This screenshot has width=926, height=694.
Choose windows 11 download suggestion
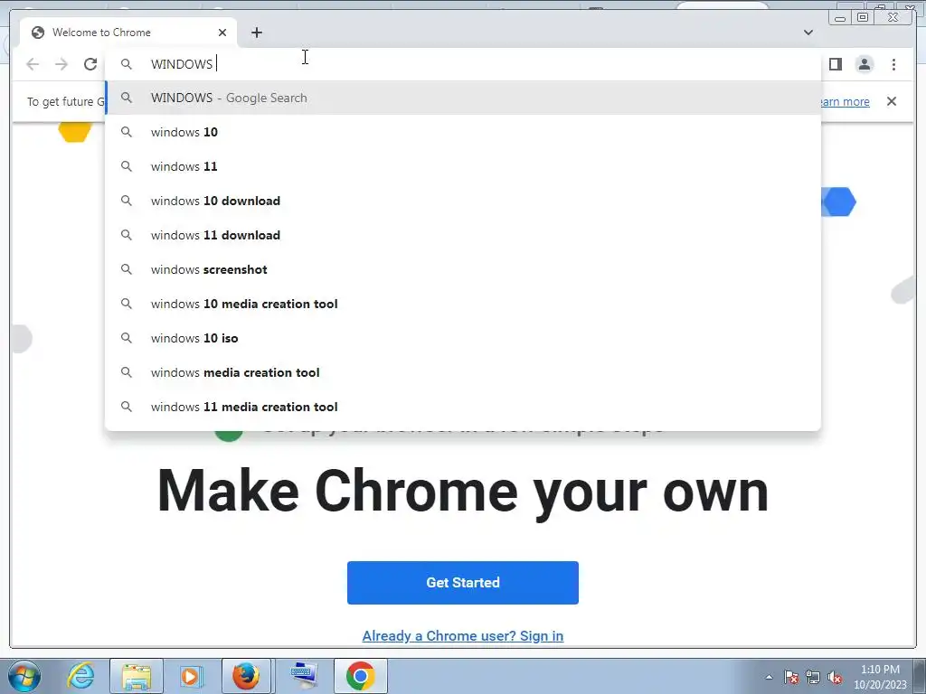coord(463,235)
